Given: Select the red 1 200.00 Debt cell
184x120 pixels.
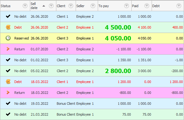Looking at the screenshot, I should pyautogui.click(x=176, y=82).
